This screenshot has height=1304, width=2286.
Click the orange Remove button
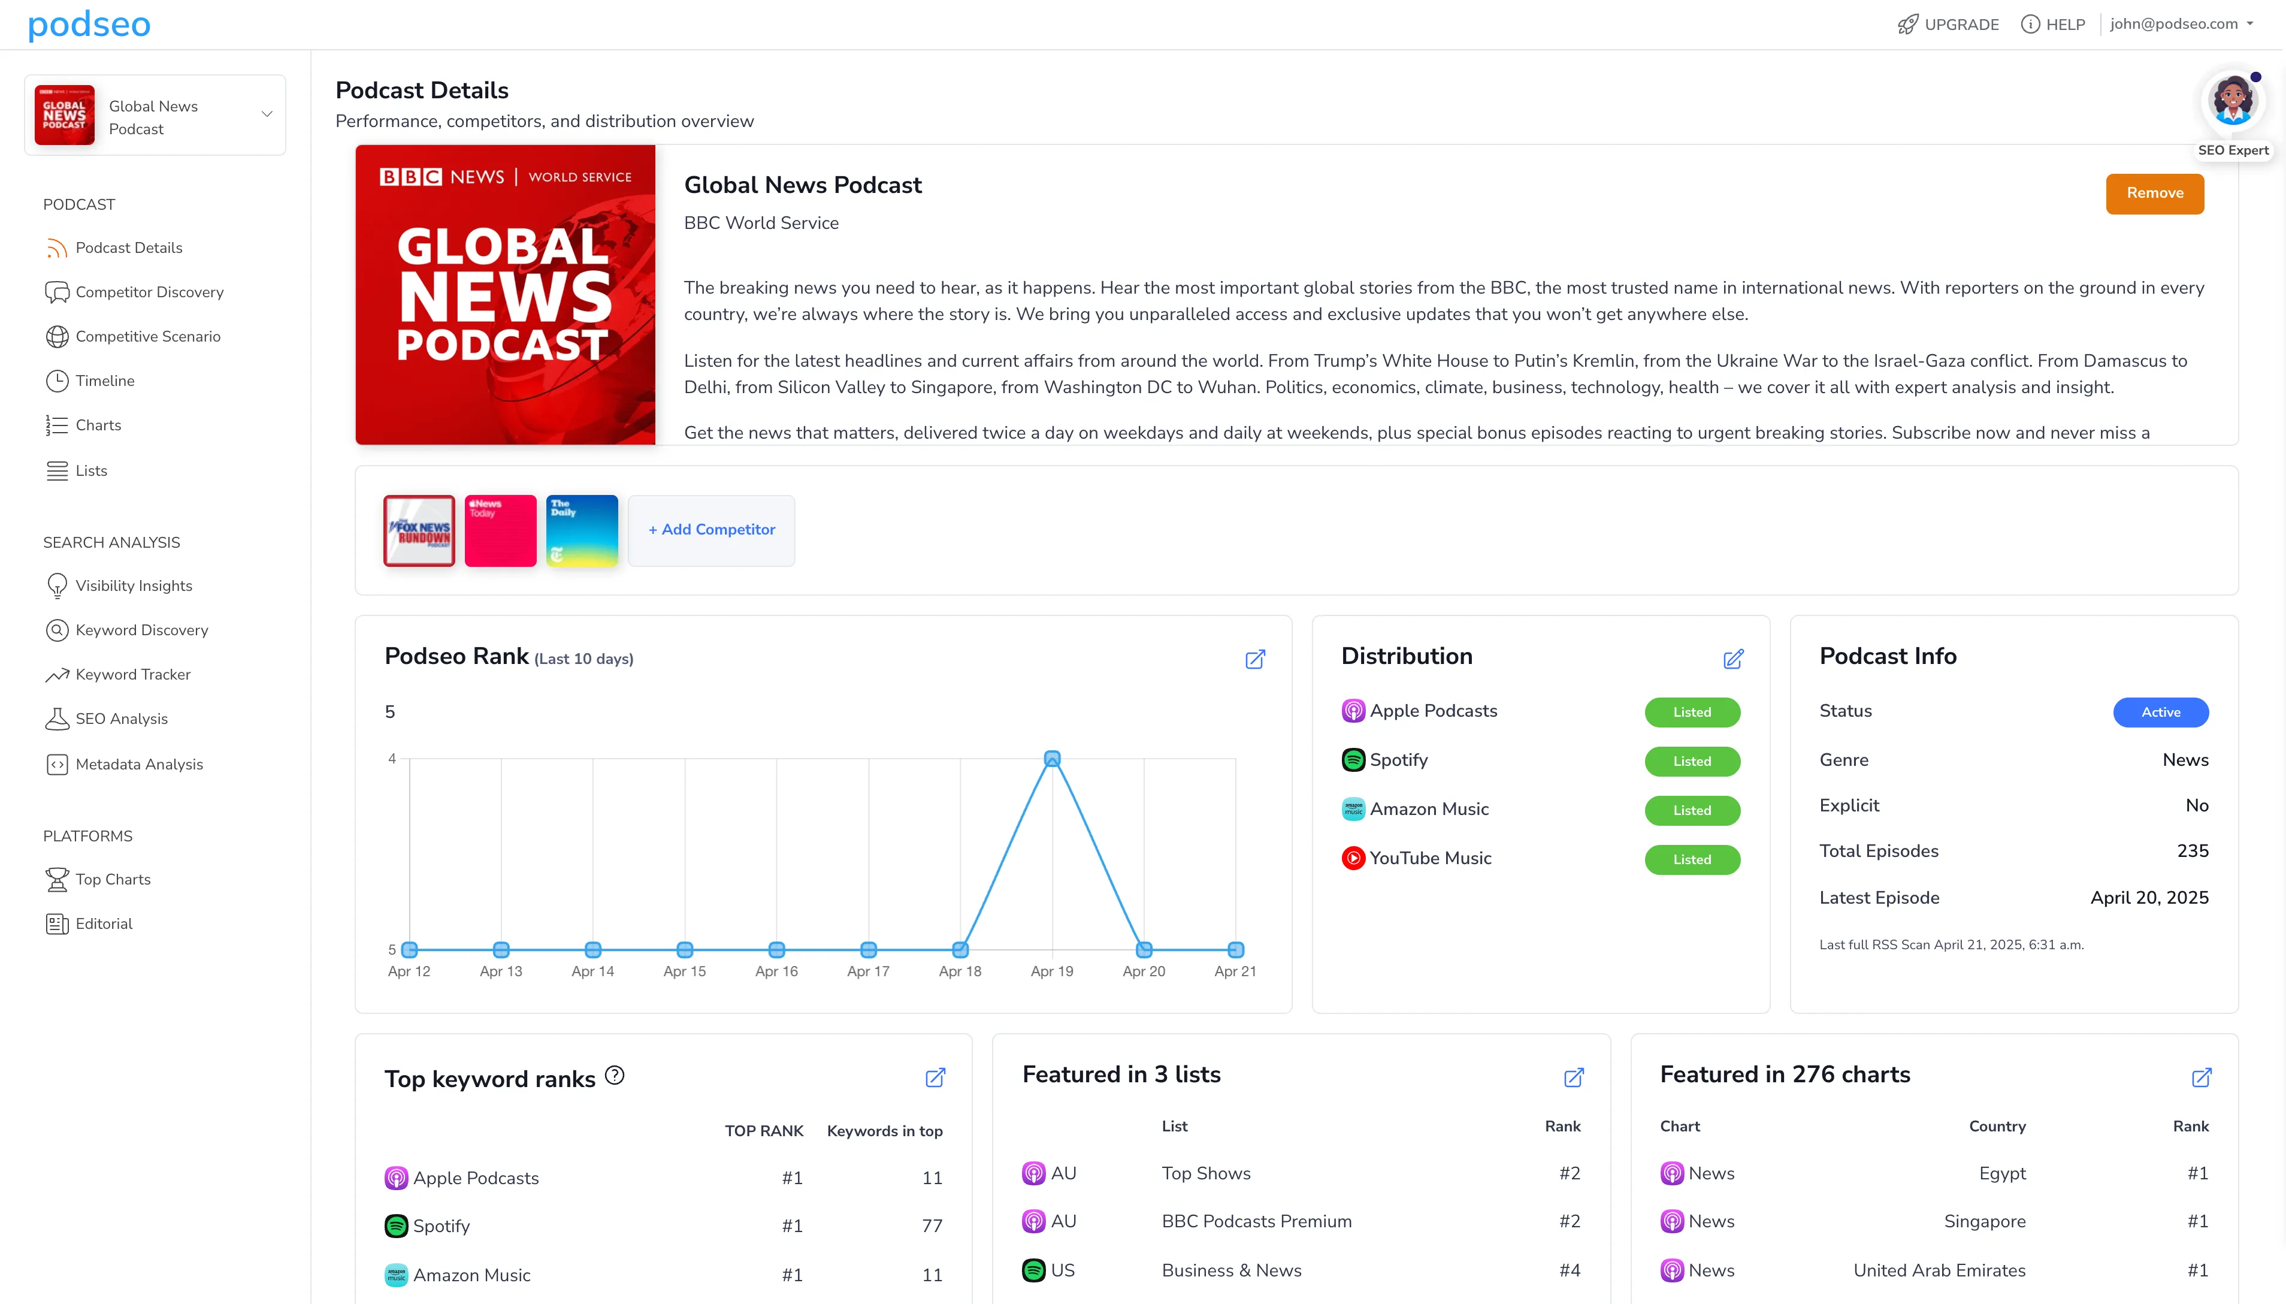2154,194
